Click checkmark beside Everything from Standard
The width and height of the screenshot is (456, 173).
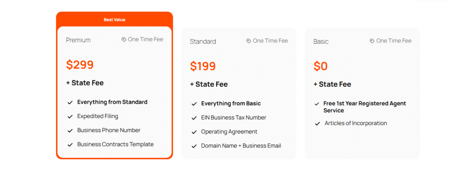(70, 102)
